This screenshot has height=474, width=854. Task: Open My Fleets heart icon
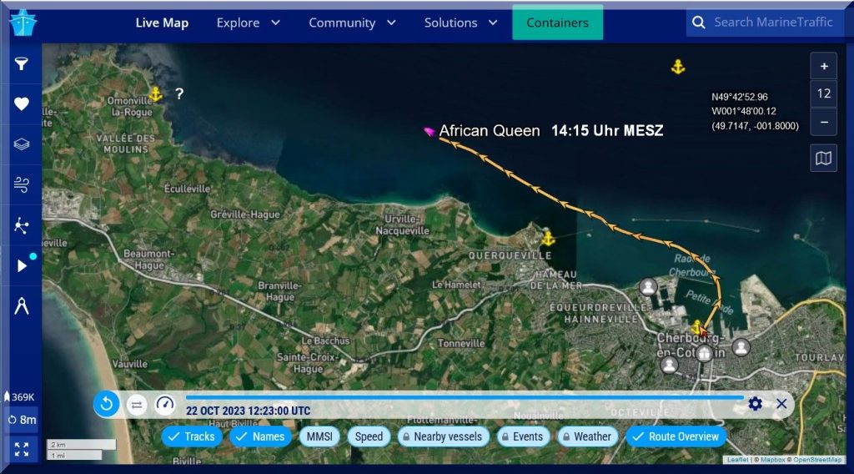22,104
